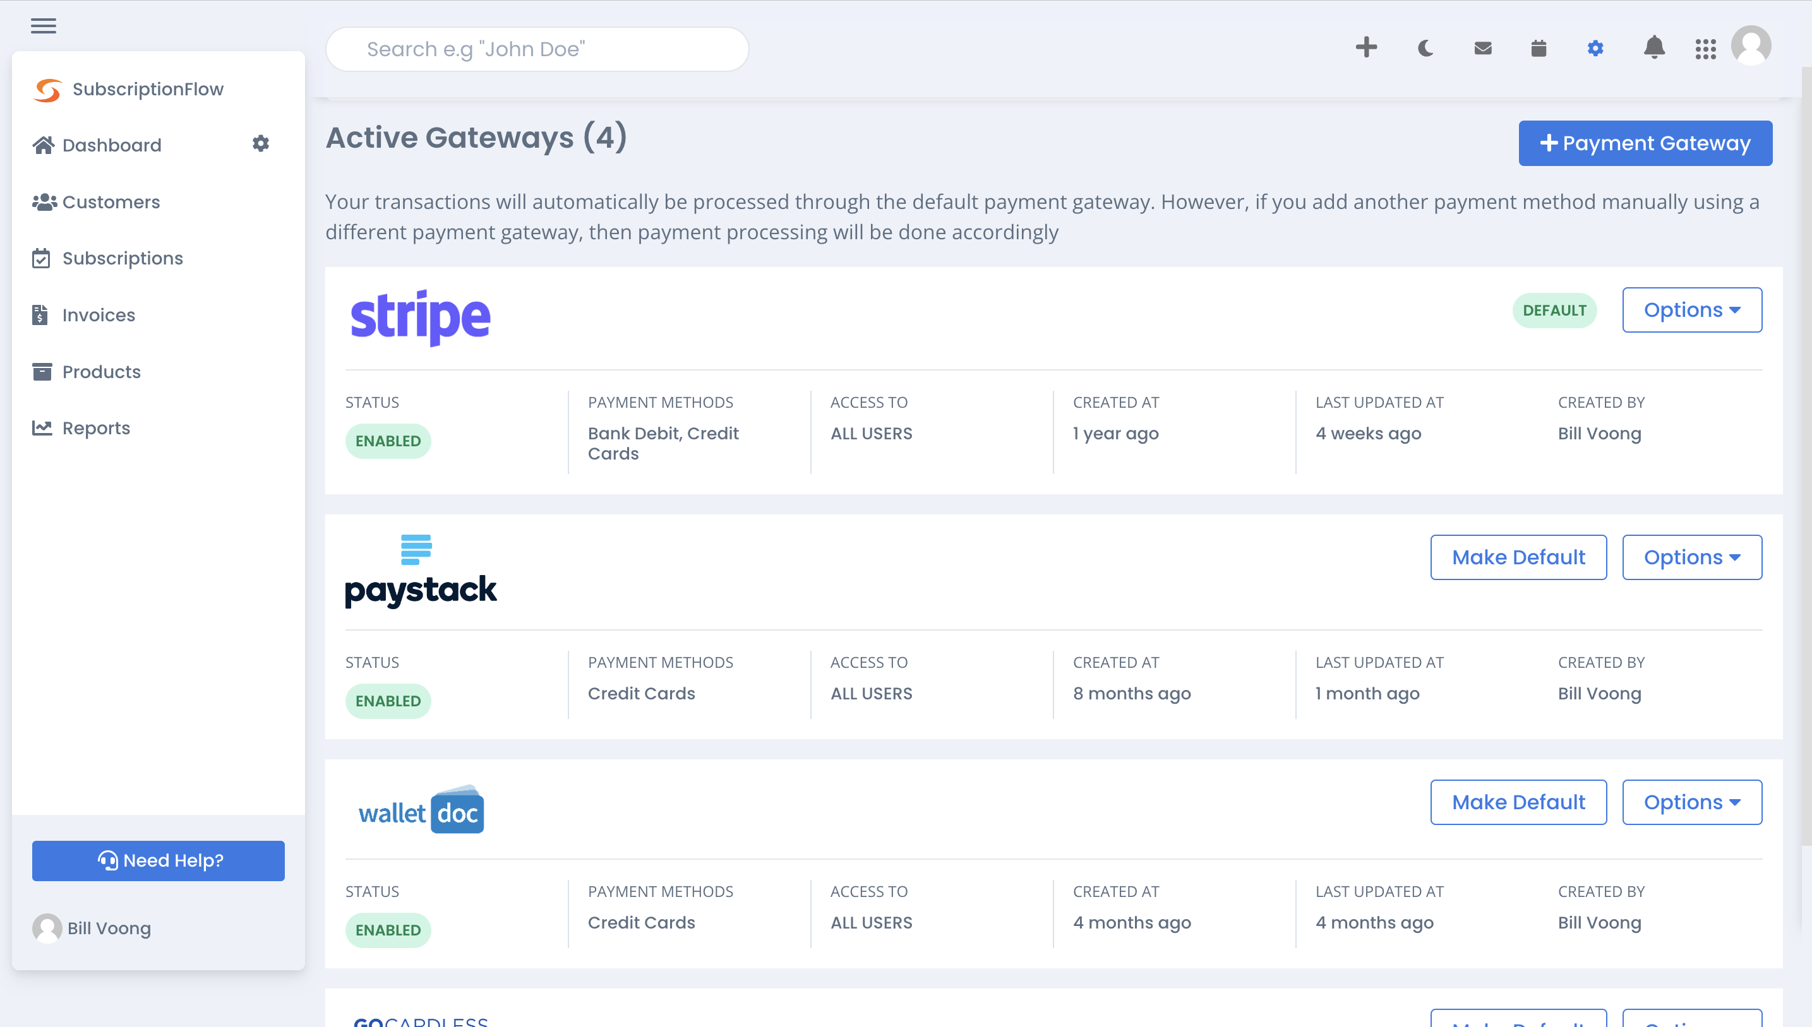Click Stripe '1 year ago' created value
Viewport: 1812px width, 1027px height.
(x=1115, y=433)
